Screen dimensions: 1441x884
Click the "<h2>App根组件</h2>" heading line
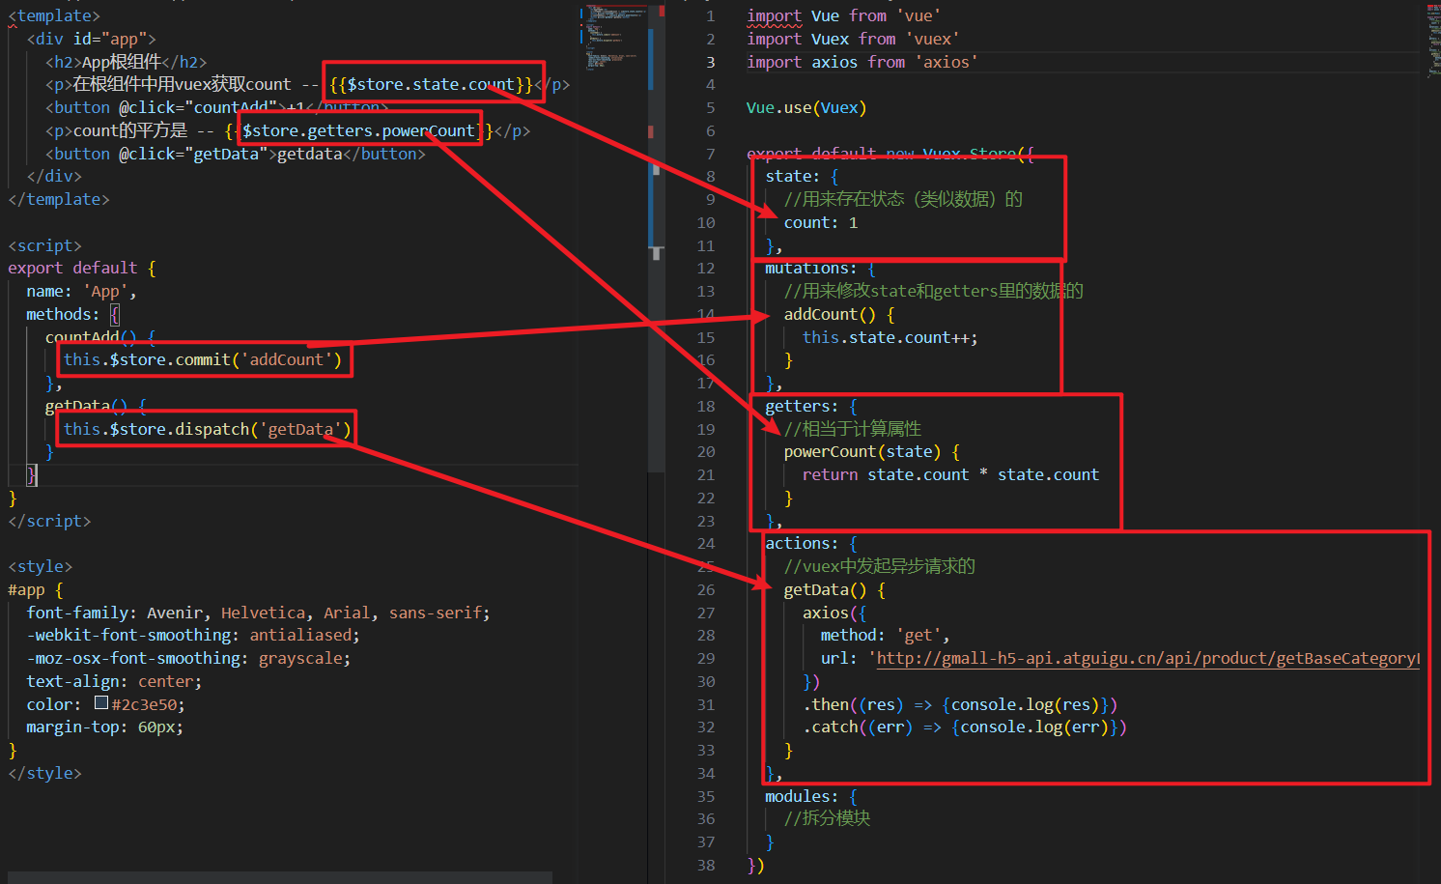(x=126, y=62)
